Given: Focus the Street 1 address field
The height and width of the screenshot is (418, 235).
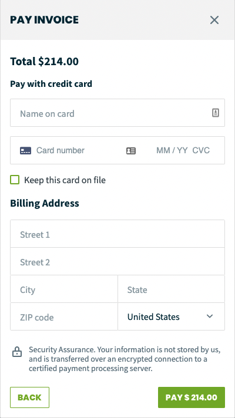Looking at the screenshot, I should (117, 234).
